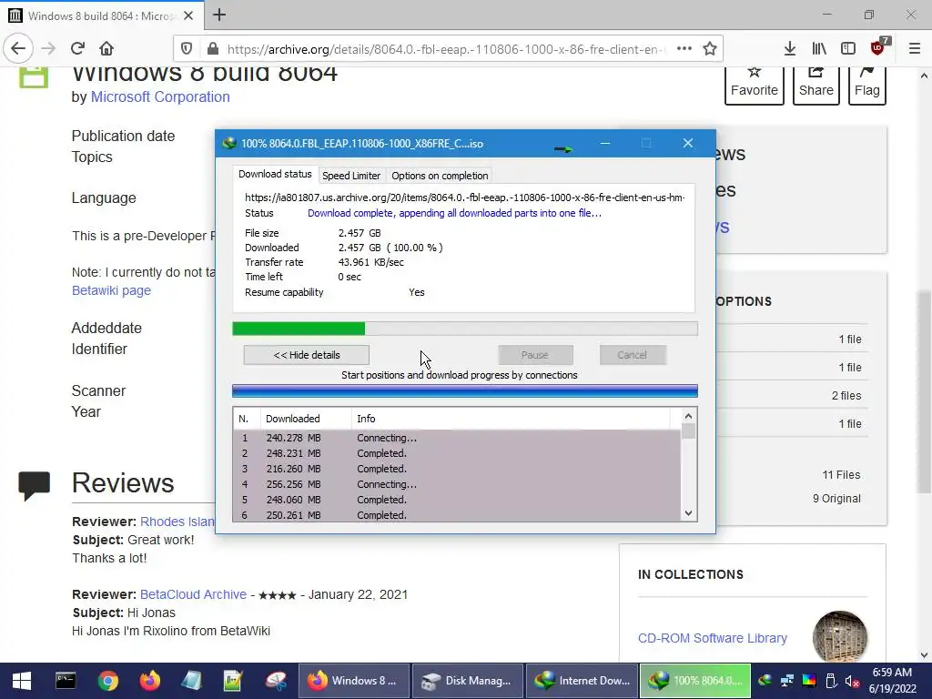Flag this archive item
This screenshot has width=932, height=699.
pos(867,85)
